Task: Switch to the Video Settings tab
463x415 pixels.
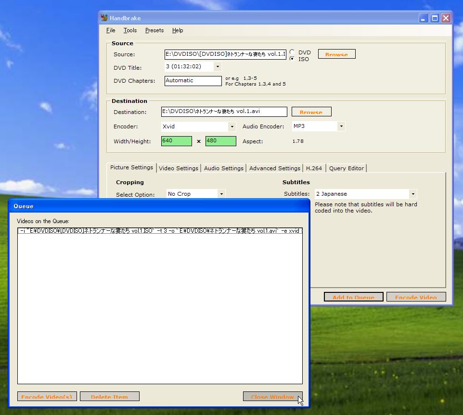Action: click(179, 168)
